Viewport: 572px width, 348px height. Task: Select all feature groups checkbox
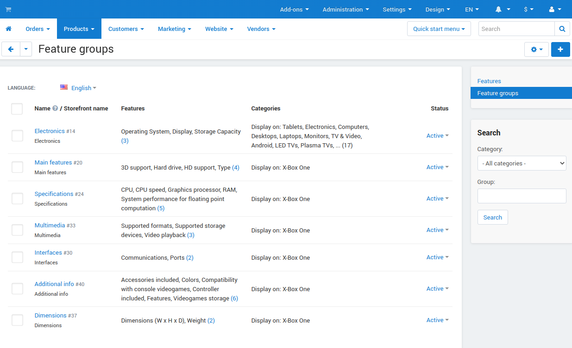tap(17, 109)
